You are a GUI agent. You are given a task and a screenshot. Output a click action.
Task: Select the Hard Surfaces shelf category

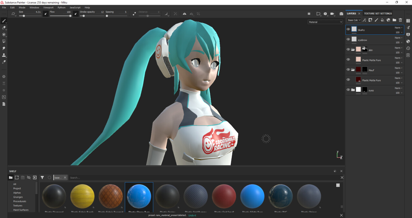tap(21, 210)
